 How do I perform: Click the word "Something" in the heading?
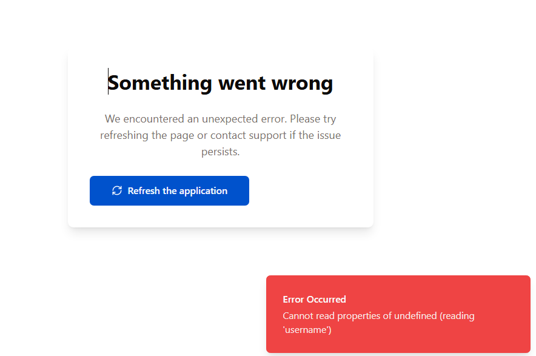160,82
